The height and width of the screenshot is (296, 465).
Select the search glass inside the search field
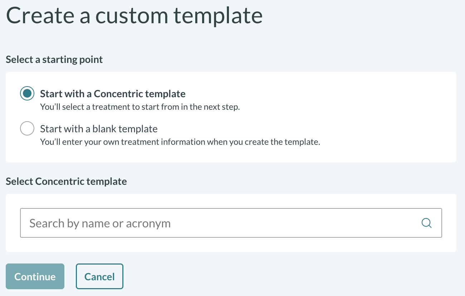426,223
